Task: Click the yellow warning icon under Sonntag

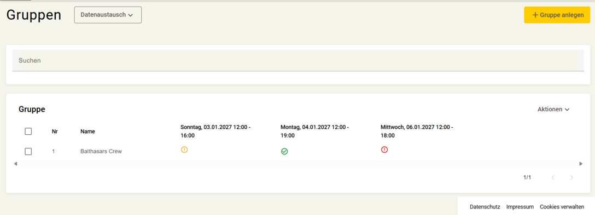Action: 184,150
